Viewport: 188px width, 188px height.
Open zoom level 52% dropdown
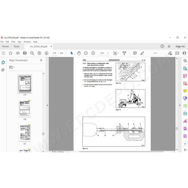[x=108, y=53]
